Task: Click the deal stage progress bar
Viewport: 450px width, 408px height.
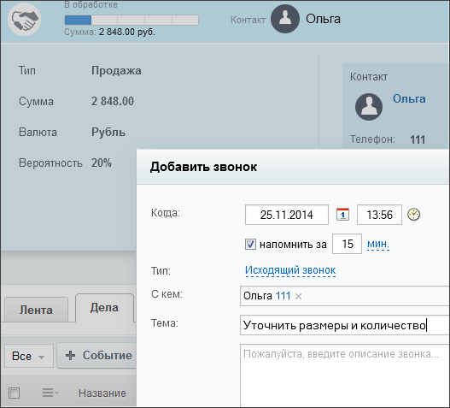Action: coord(131,21)
